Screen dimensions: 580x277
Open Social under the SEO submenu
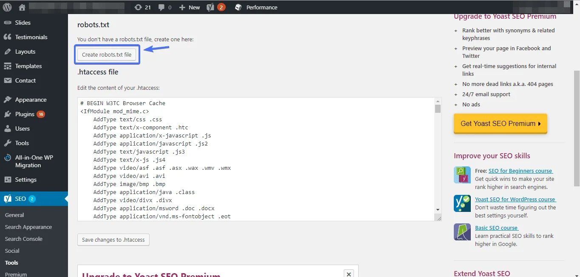pyautogui.click(x=12, y=251)
